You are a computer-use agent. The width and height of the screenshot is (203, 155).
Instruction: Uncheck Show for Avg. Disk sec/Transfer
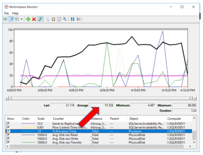8,142
